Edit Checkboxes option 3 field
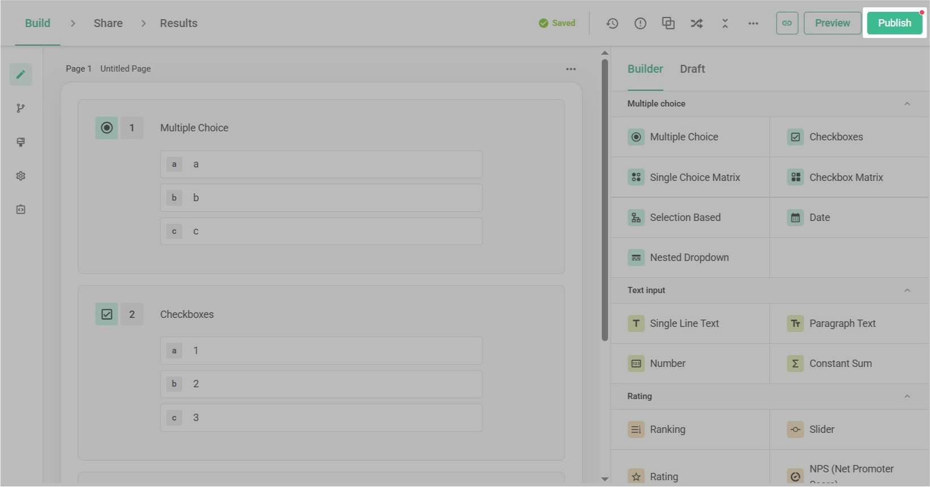 (x=321, y=418)
